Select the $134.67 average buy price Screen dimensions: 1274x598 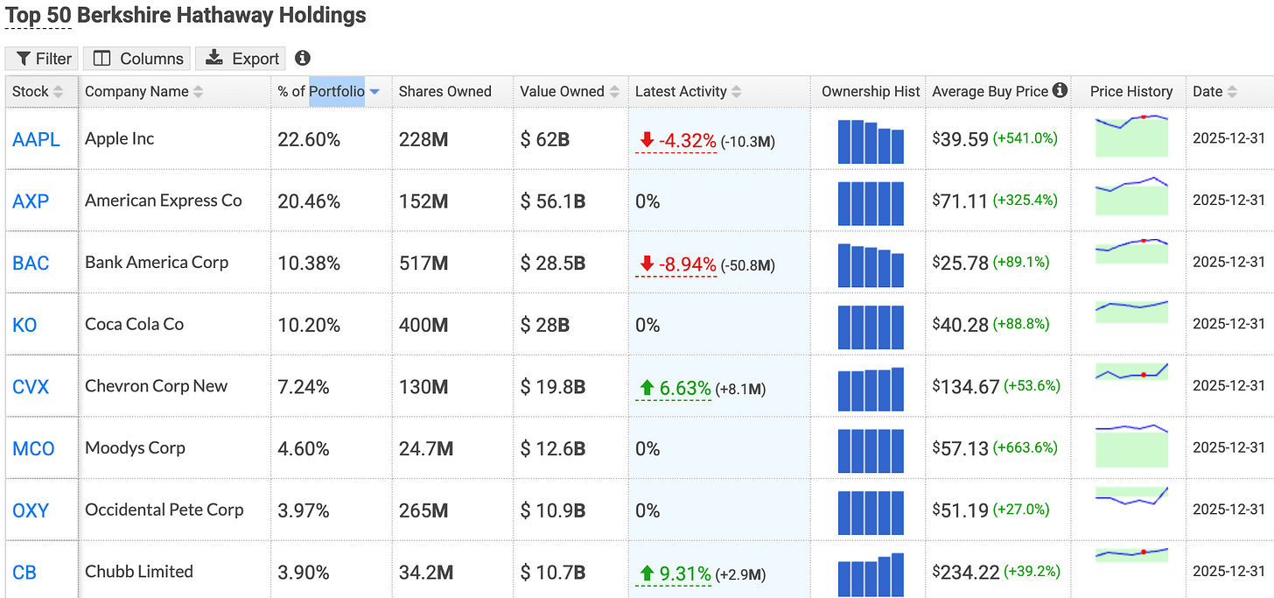pos(966,387)
